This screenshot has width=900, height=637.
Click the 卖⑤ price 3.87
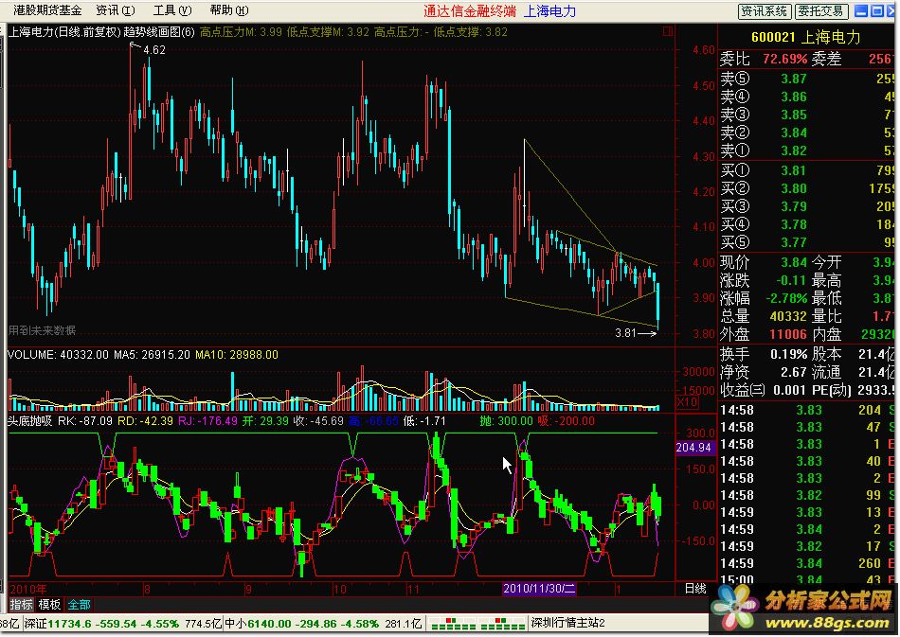click(x=794, y=79)
